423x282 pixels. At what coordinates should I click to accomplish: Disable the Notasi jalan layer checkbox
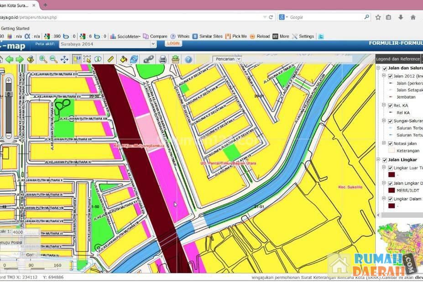(x=390, y=143)
